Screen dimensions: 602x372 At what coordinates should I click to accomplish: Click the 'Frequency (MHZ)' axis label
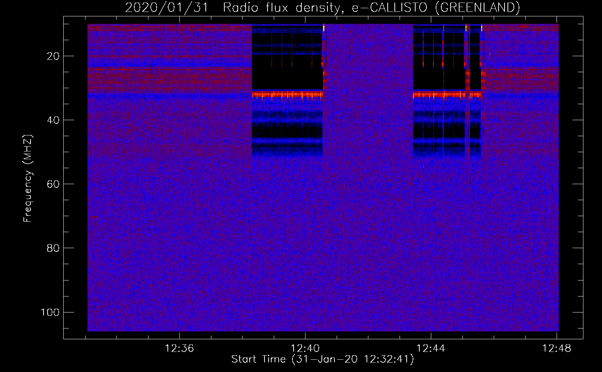pyautogui.click(x=28, y=179)
